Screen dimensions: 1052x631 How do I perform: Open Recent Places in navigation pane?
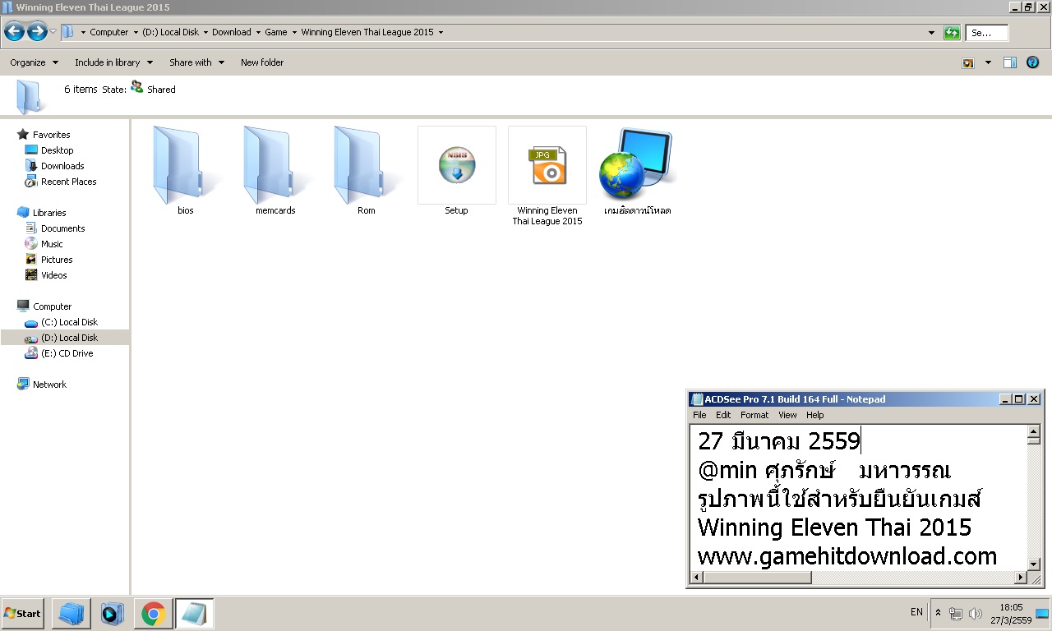click(69, 182)
